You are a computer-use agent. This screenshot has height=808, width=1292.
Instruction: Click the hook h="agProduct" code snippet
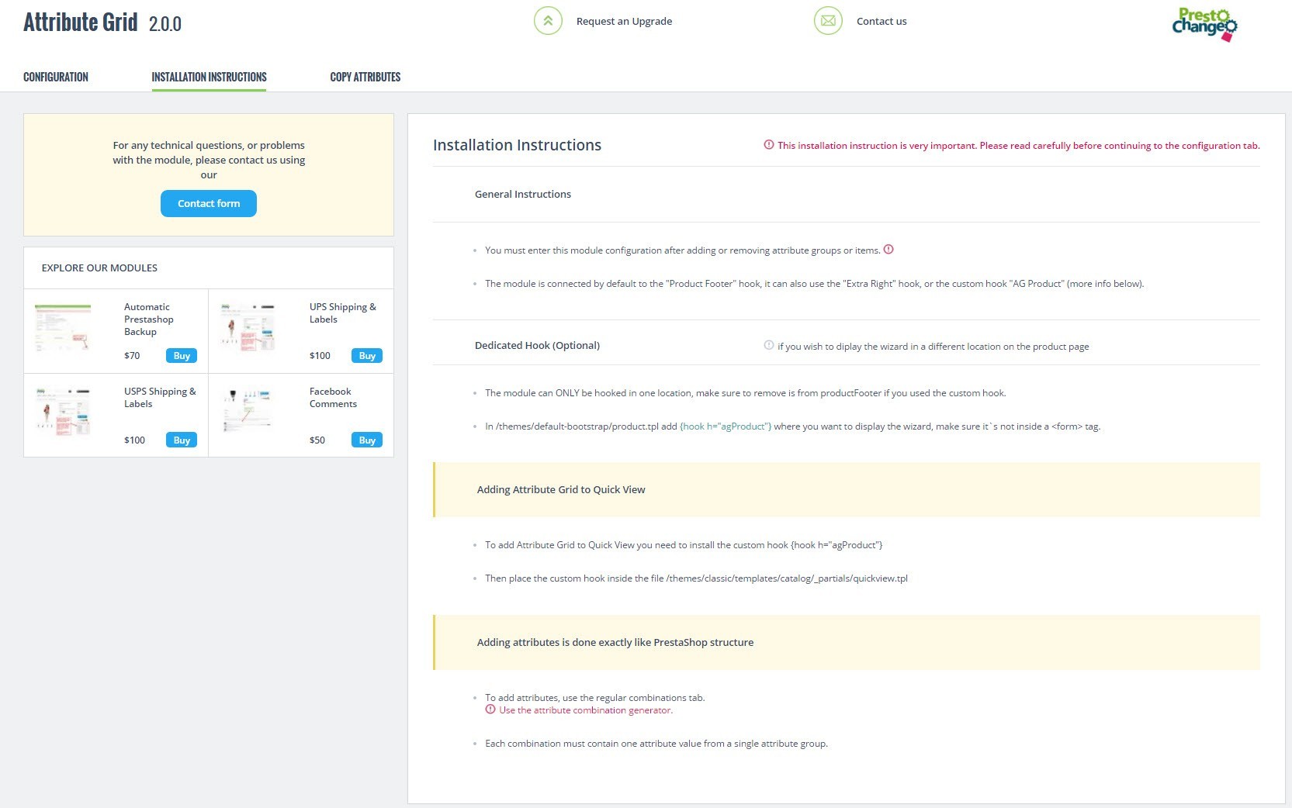pos(726,426)
